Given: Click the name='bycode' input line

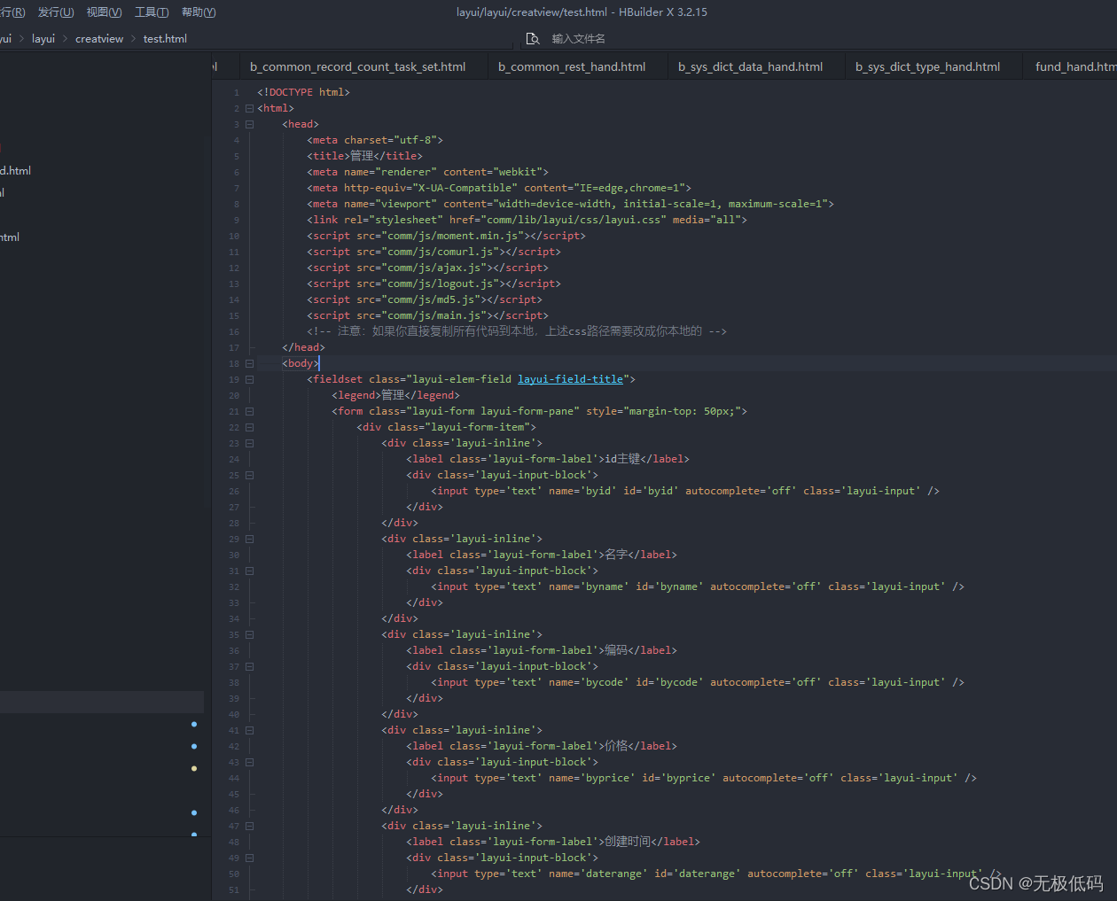Looking at the screenshot, I should point(698,682).
